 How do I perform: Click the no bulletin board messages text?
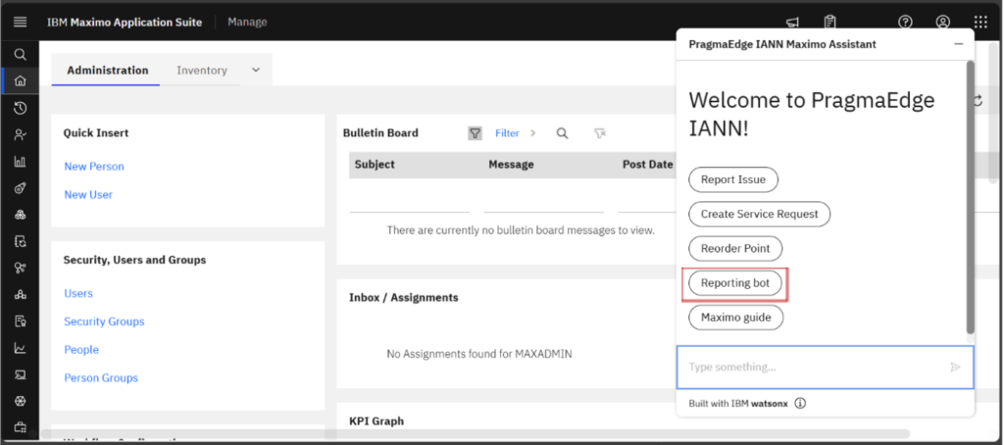pyautogui.click(x=521, y=230)
